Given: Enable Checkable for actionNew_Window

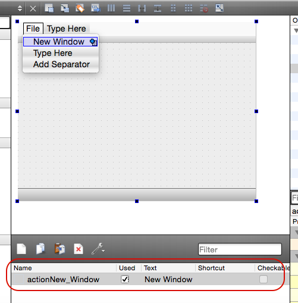Looking at the screenshot, I should pos(264,279).
